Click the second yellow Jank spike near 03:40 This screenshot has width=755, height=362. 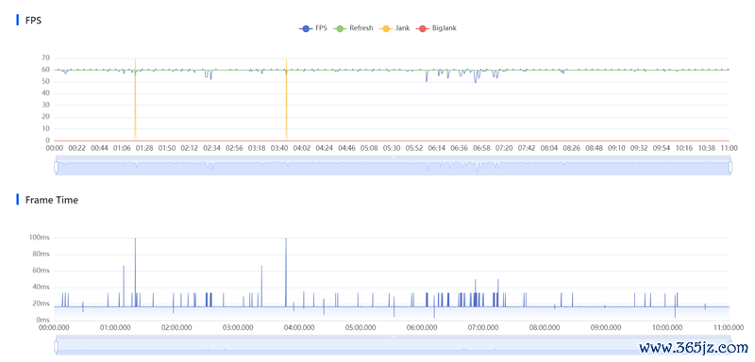click(x=286, y=99)
